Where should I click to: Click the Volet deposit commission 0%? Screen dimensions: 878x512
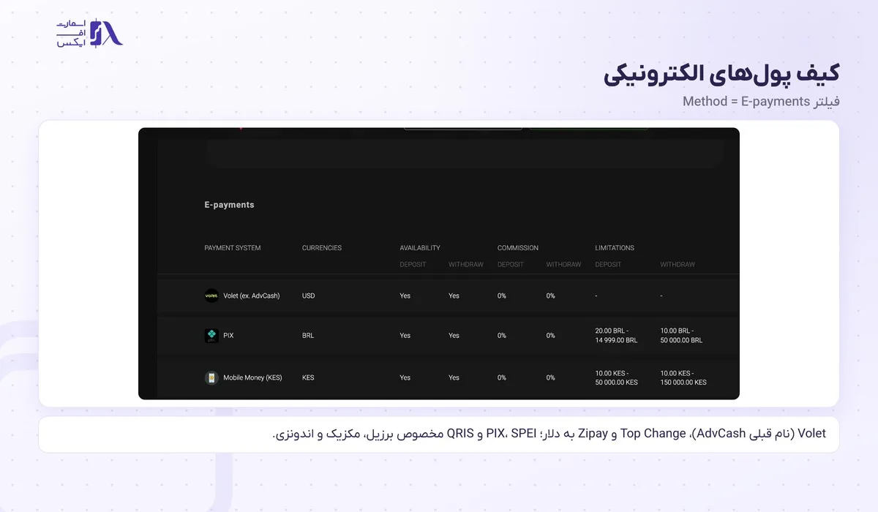(x=502, y=296)
